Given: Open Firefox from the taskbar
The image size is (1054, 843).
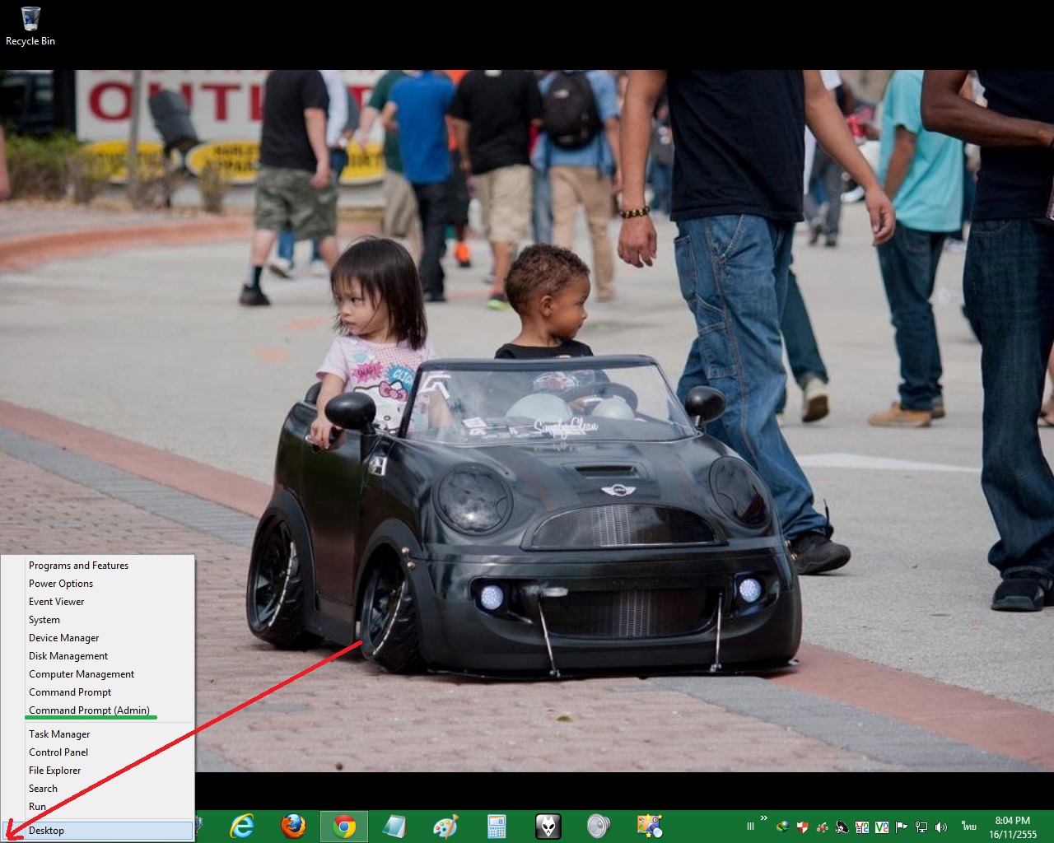Looking at the screenshot, I should tap(293, 826).
